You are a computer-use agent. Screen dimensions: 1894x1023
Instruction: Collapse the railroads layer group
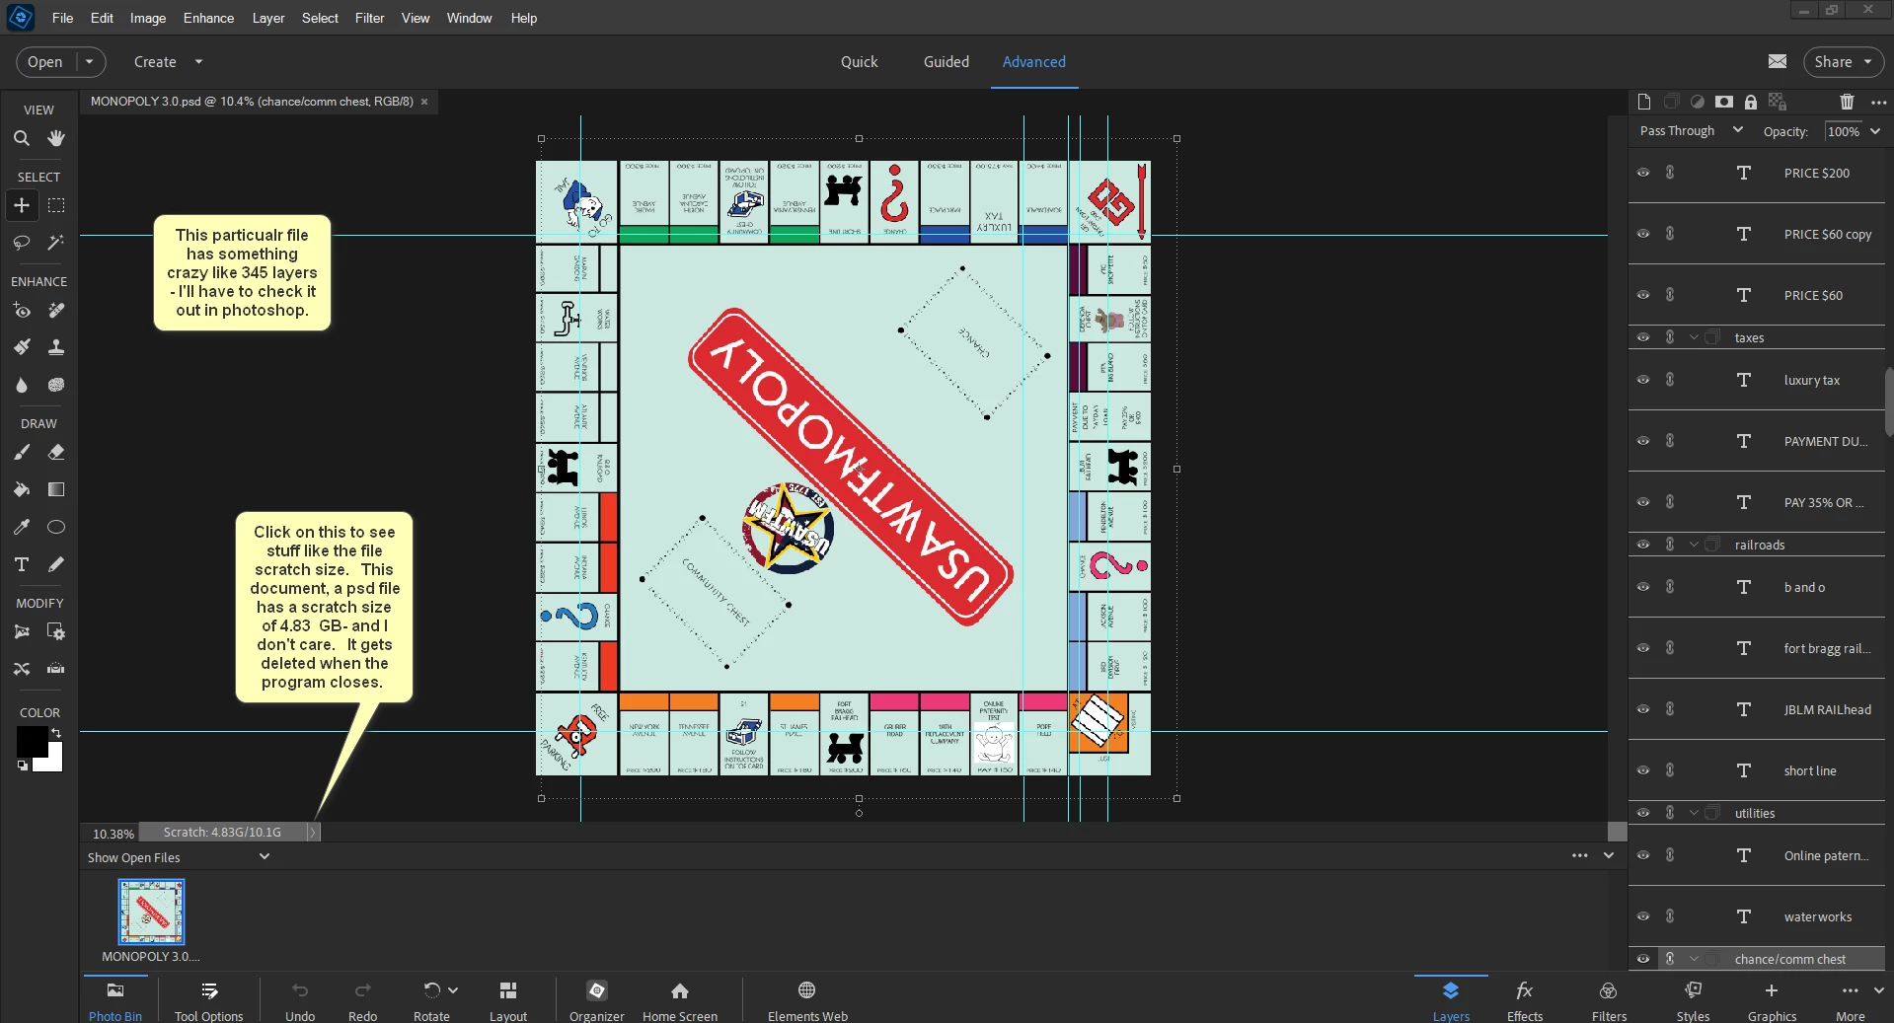tap(1695, 545)
